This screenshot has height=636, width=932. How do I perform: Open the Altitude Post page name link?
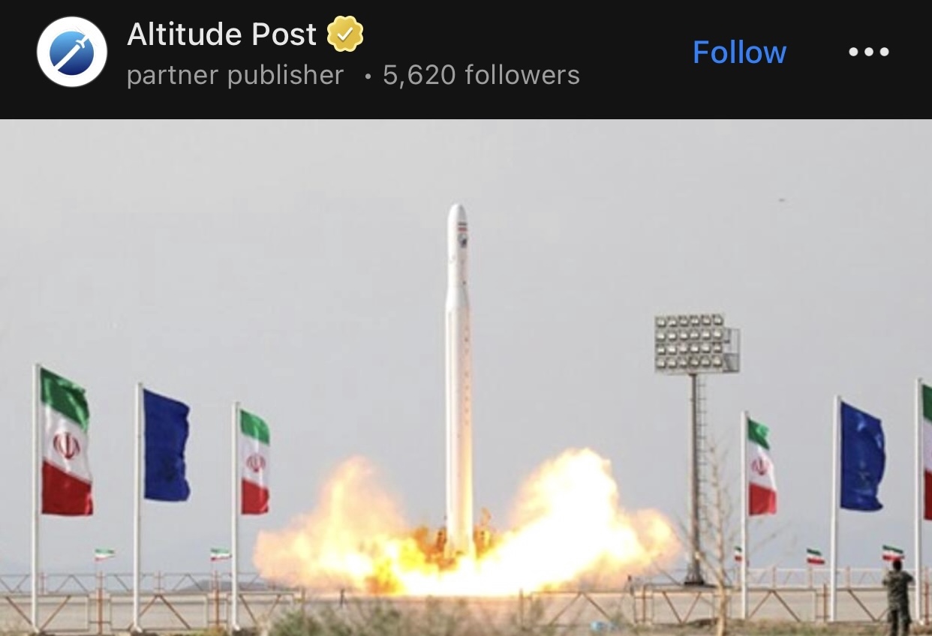point(222,34)
